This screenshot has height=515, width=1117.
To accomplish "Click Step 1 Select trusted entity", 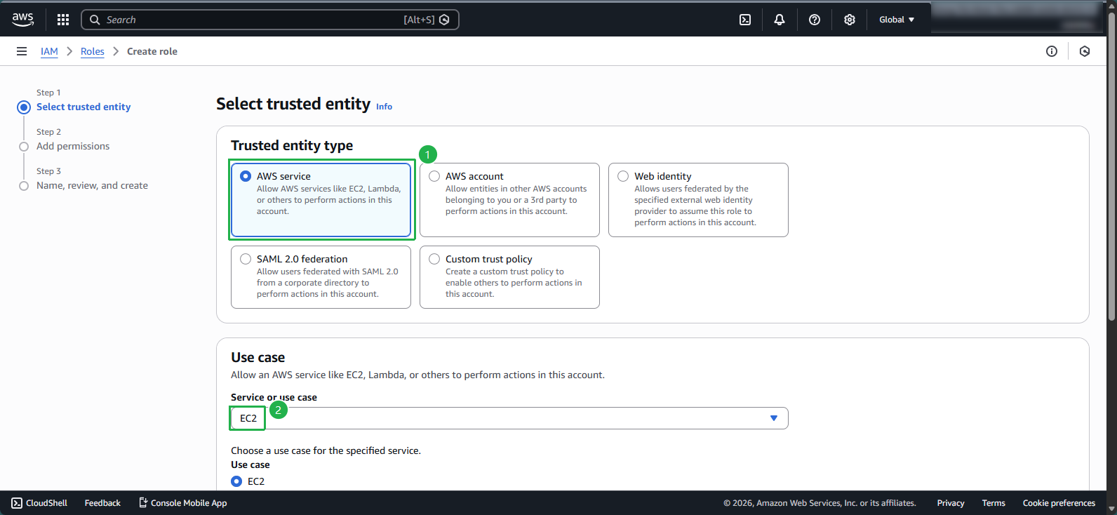I will (83, 107).
